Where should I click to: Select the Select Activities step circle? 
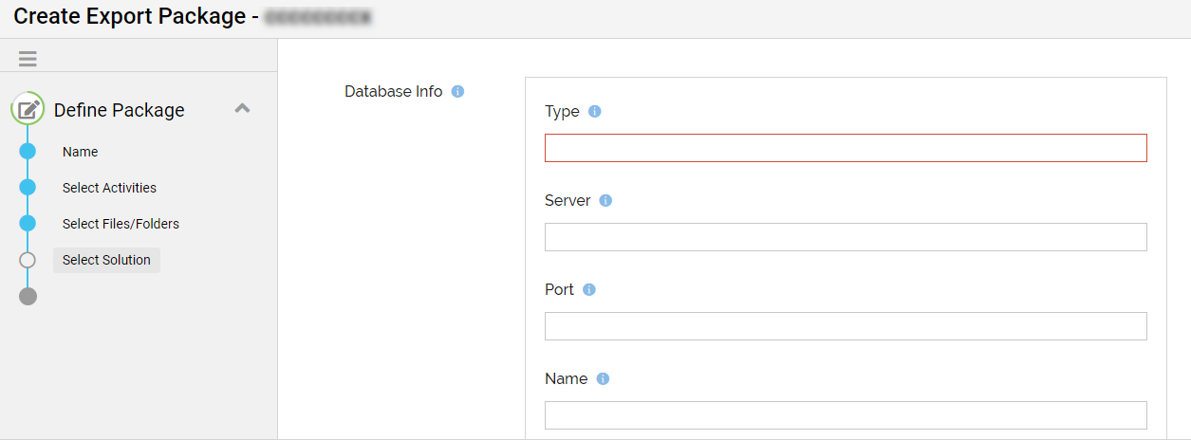pos(28,187)
